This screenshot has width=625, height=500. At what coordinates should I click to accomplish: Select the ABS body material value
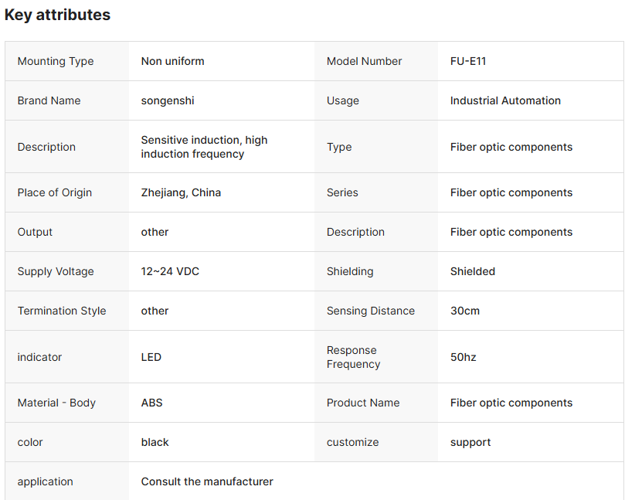point(151,403)
